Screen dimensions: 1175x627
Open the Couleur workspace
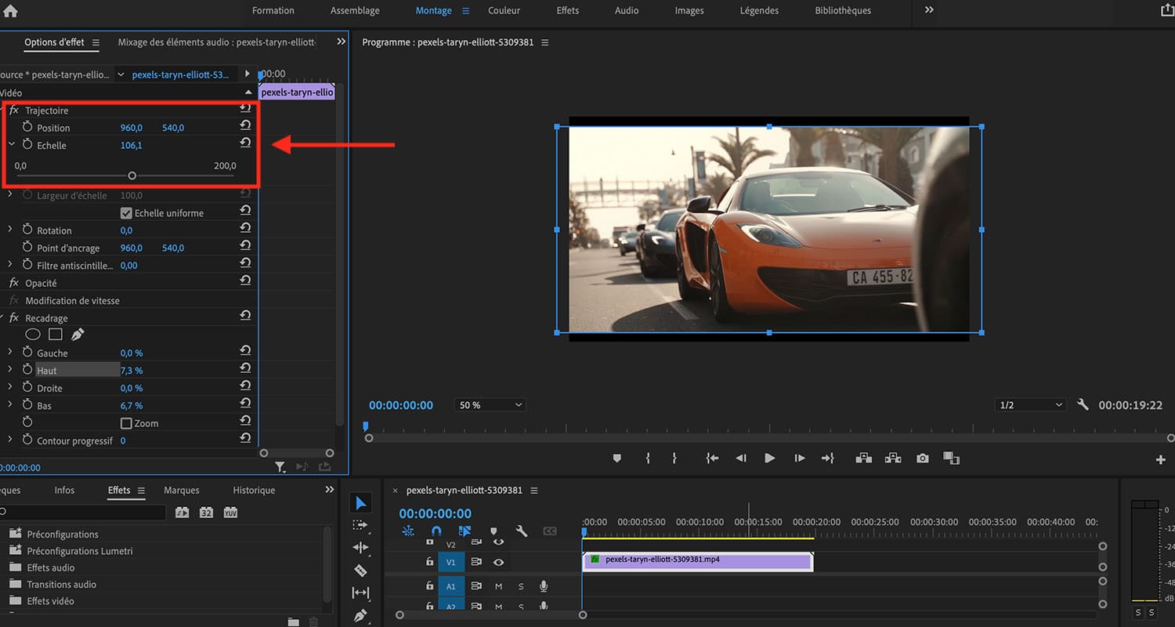pos(504,10)
